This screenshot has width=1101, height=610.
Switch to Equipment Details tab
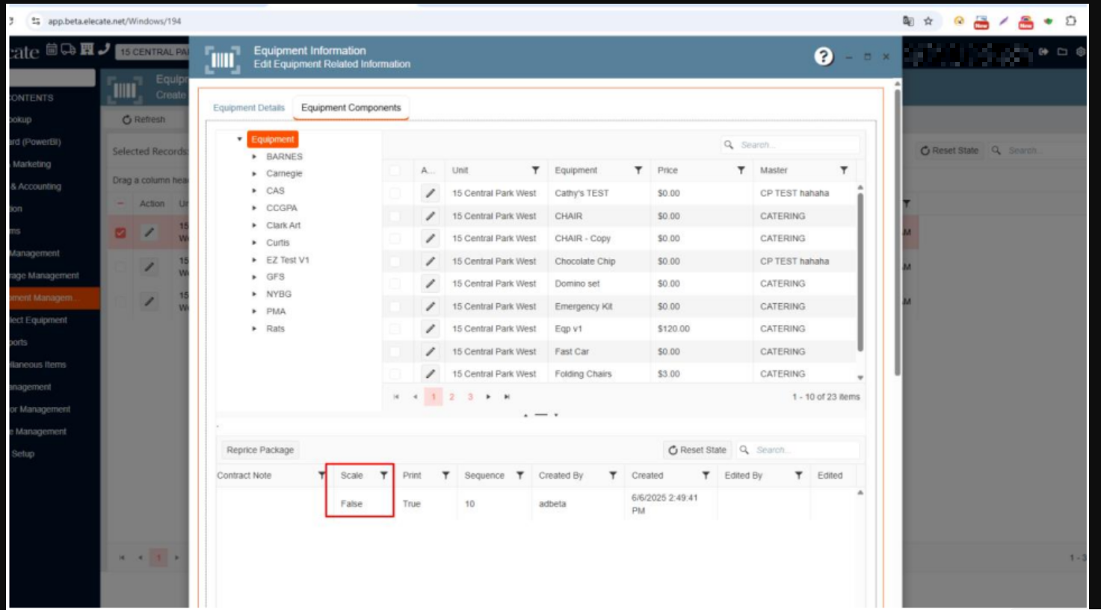(249, 108)
